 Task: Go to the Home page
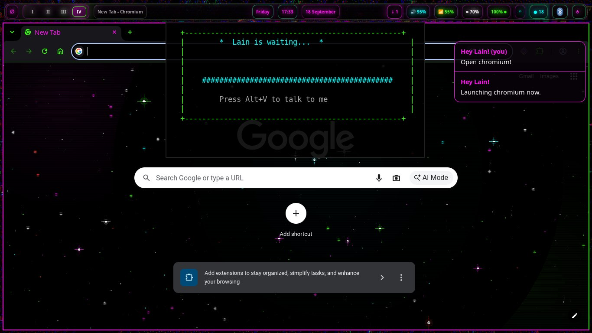(x=60, y=51)
